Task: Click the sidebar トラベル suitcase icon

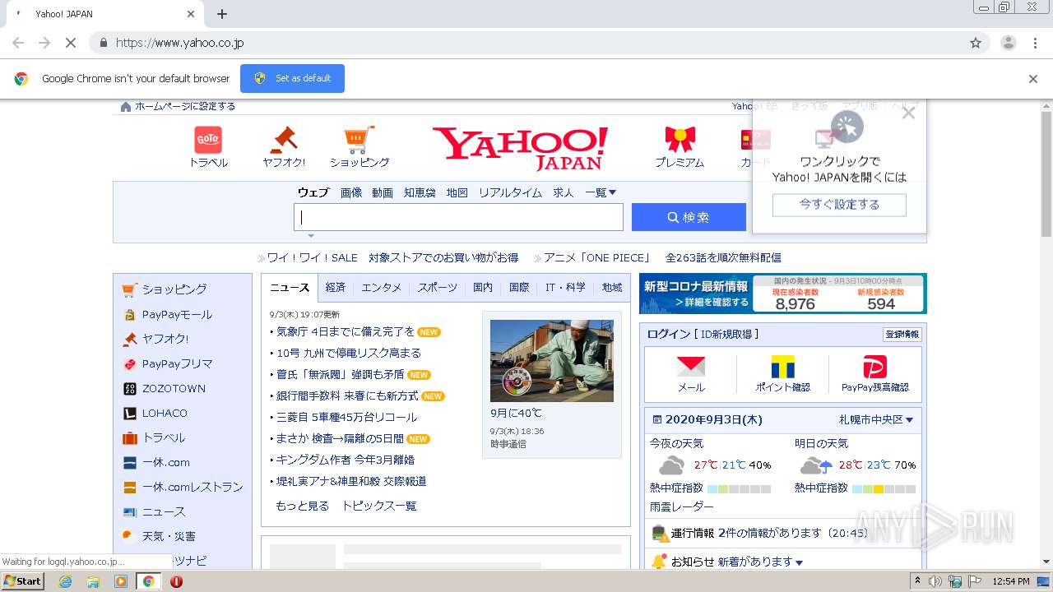Action: pyautogui.click(x=129, y=437)
